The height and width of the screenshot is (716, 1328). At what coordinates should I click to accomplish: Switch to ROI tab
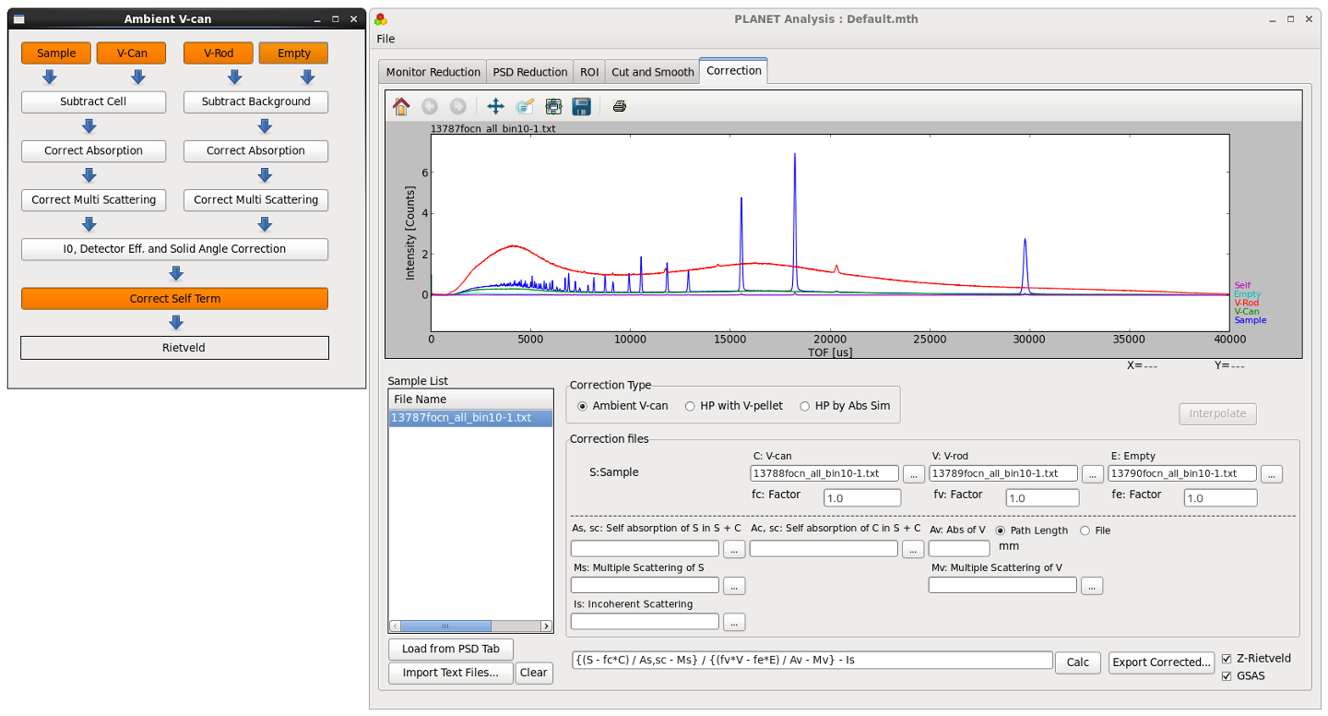589,72
